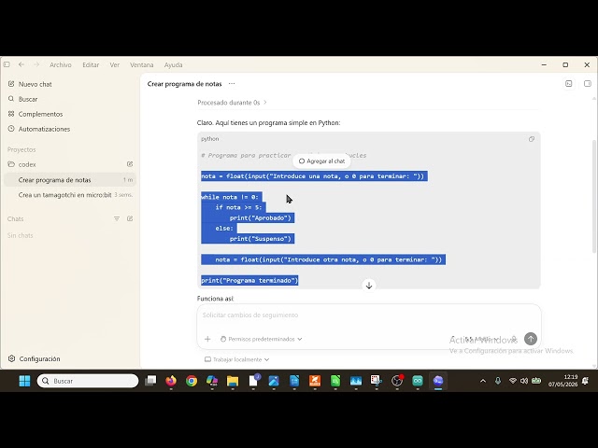Image resolution: width=598 pixels, height=448 pixels.
Task: Expand the Trabajar localmente dropdown
Action: click(236, 359)
